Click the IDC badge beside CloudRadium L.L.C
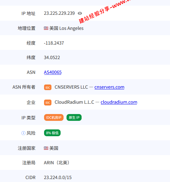Image resolution: width=170 pixels, height=182 pixels. (48, 103)
